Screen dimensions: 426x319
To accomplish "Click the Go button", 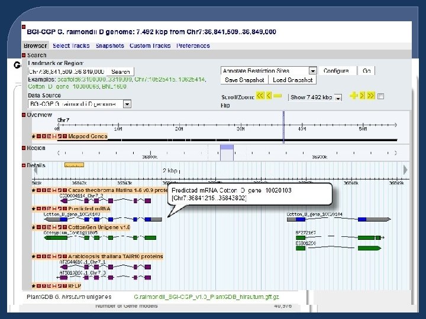I will tap(366, 71).
